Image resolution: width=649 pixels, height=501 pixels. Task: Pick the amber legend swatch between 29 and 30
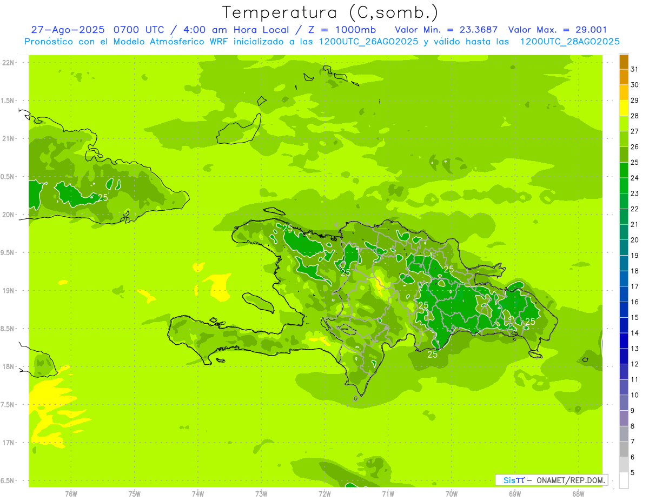pyautogui.click(x=624, y=93)
